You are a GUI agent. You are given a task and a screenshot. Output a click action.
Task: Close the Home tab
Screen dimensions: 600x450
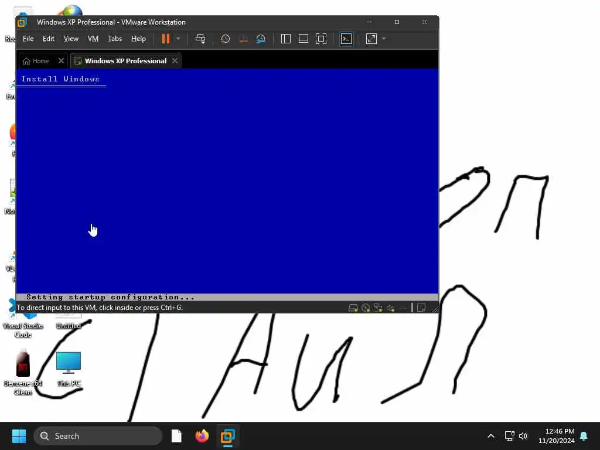coord(61,61)
